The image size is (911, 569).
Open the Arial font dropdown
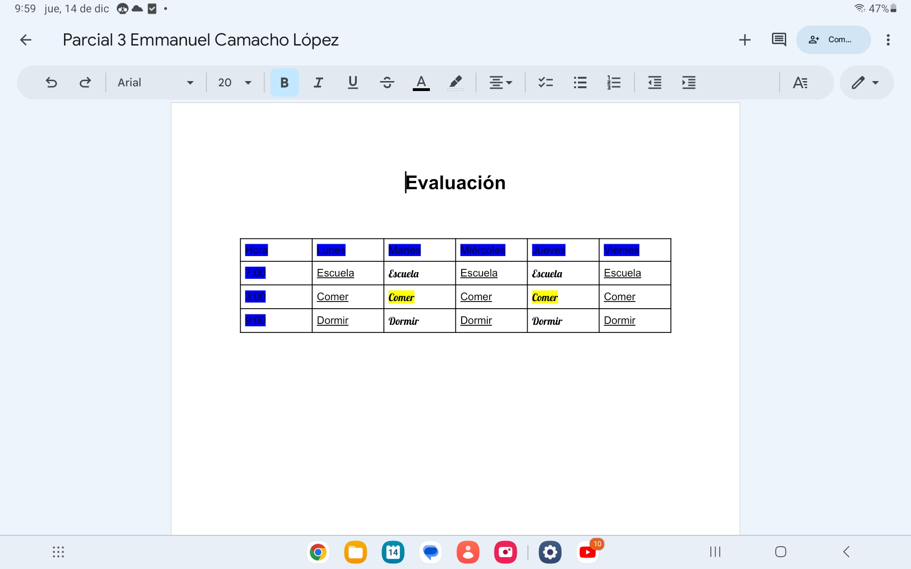(156, 83)
